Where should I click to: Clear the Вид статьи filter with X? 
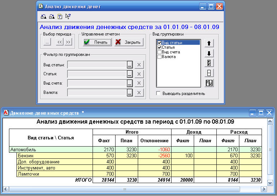pyautogui.click(x=138, y=64)
